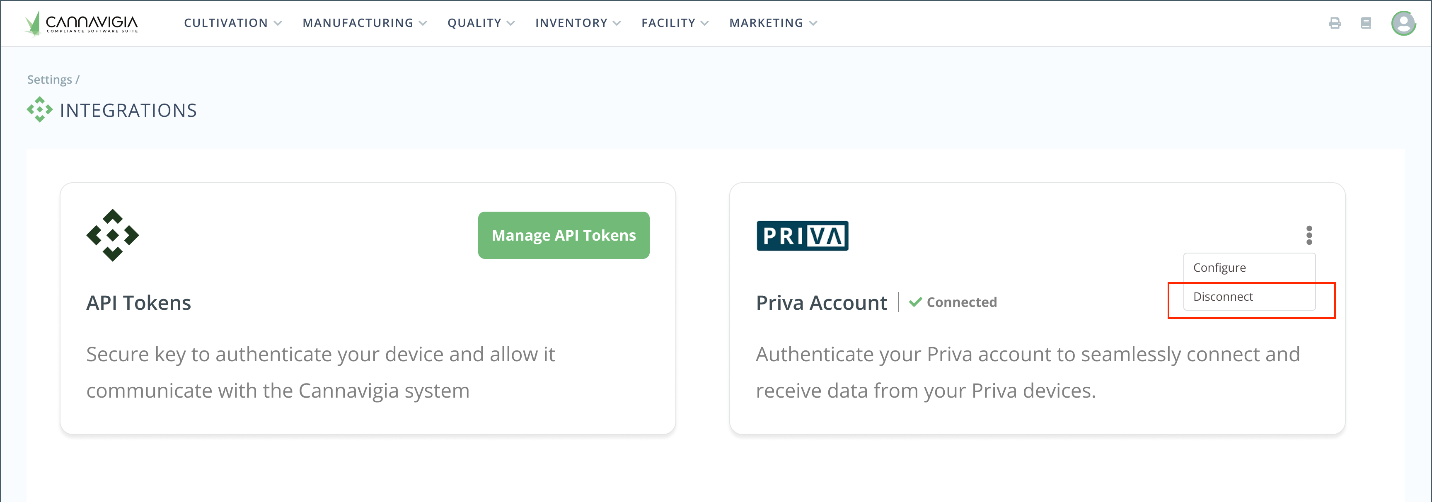The image size is (1432, 502).
Task: Open the Inventory navigation menu
Action: pyautogui.click(x=578, y=23)
